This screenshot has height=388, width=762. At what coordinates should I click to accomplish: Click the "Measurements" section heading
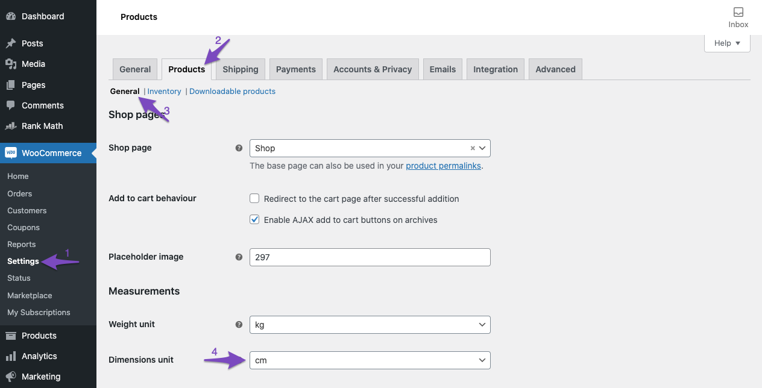[x=144, y=291]
